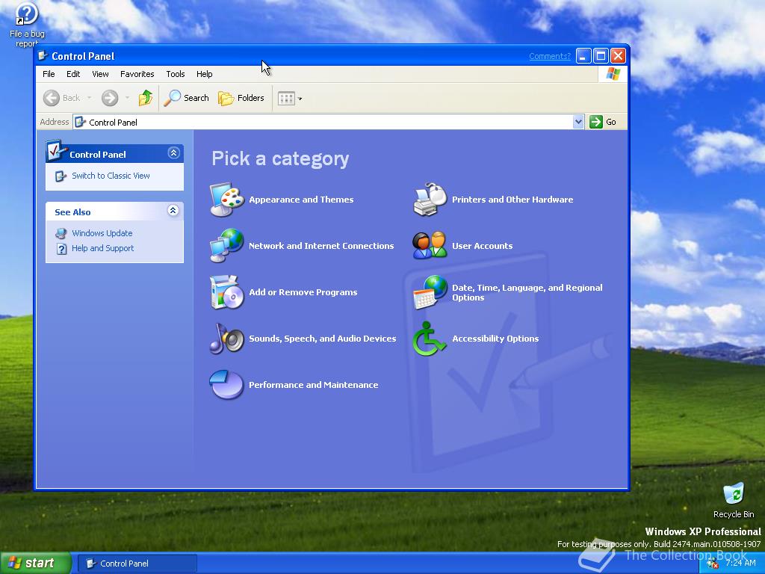Click the Comments? link in title bar
Screen dimensions: 765x574
point(550,56)
